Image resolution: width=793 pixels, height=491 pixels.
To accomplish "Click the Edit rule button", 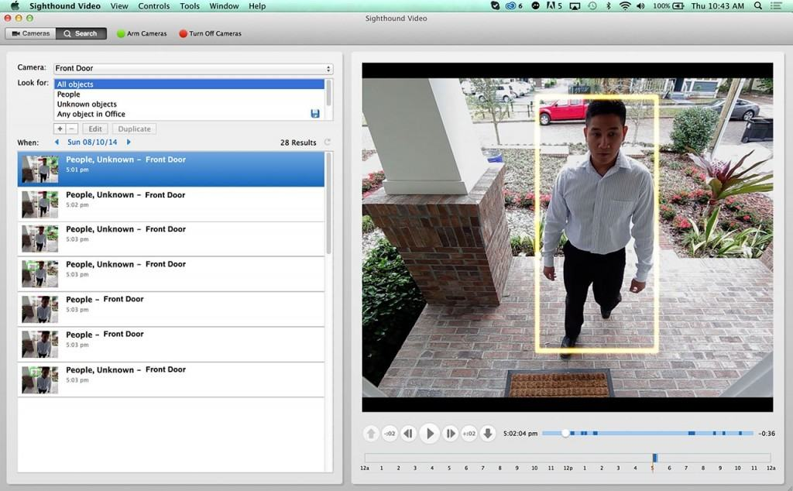I will tap(95, 129).
